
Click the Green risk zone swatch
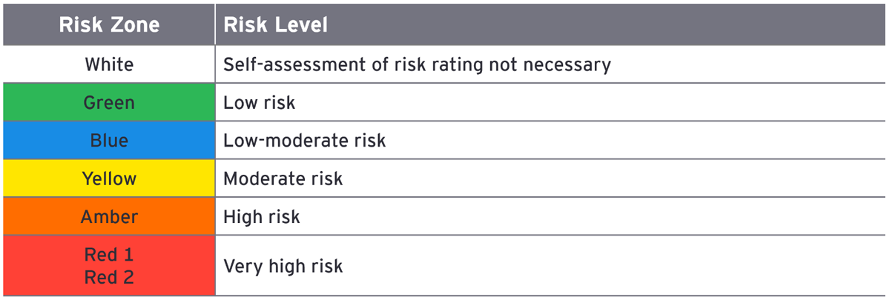(x=109, y=102)
